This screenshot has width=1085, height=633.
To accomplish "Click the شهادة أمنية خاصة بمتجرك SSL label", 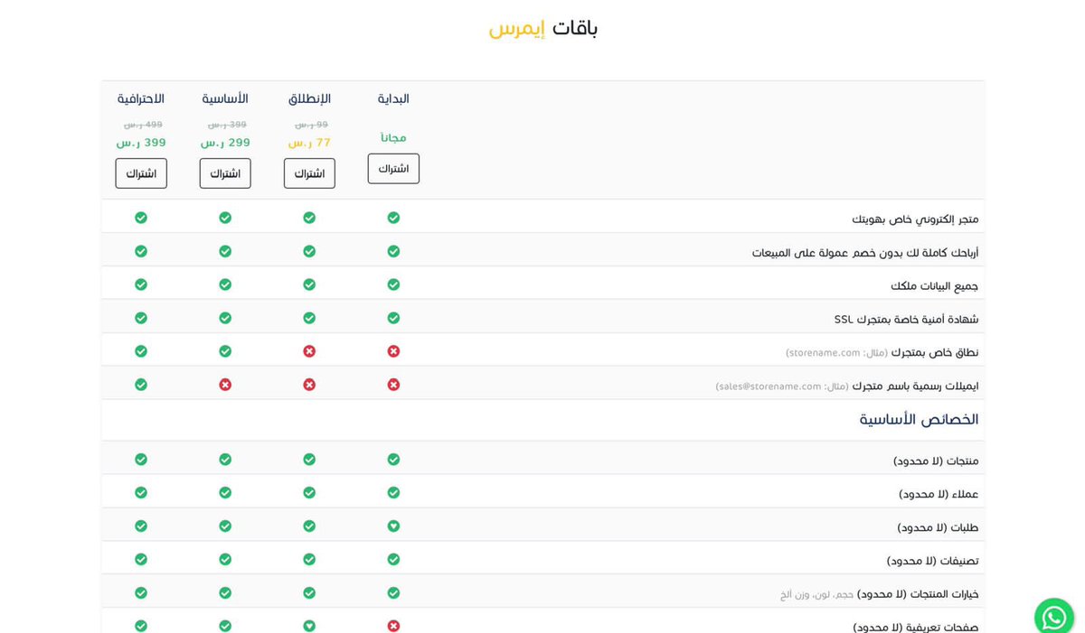I will (x=906, y=319).
